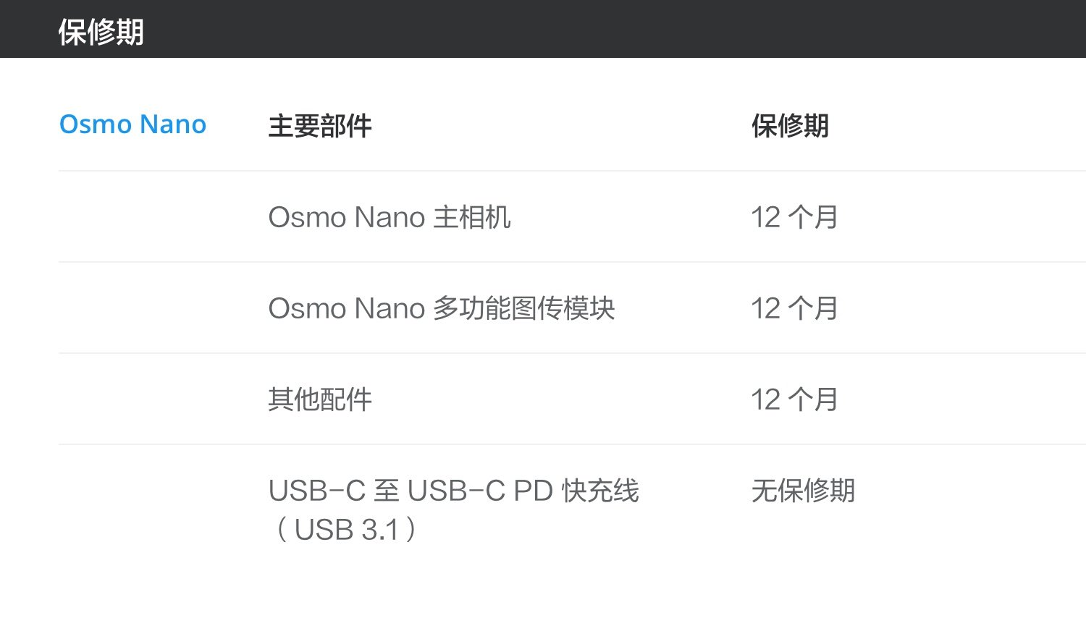Click the "主相机" text

tap(472, 217)
